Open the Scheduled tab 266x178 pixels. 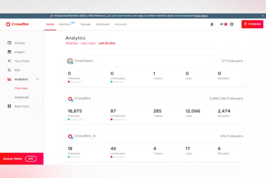(x=103, y=24)
